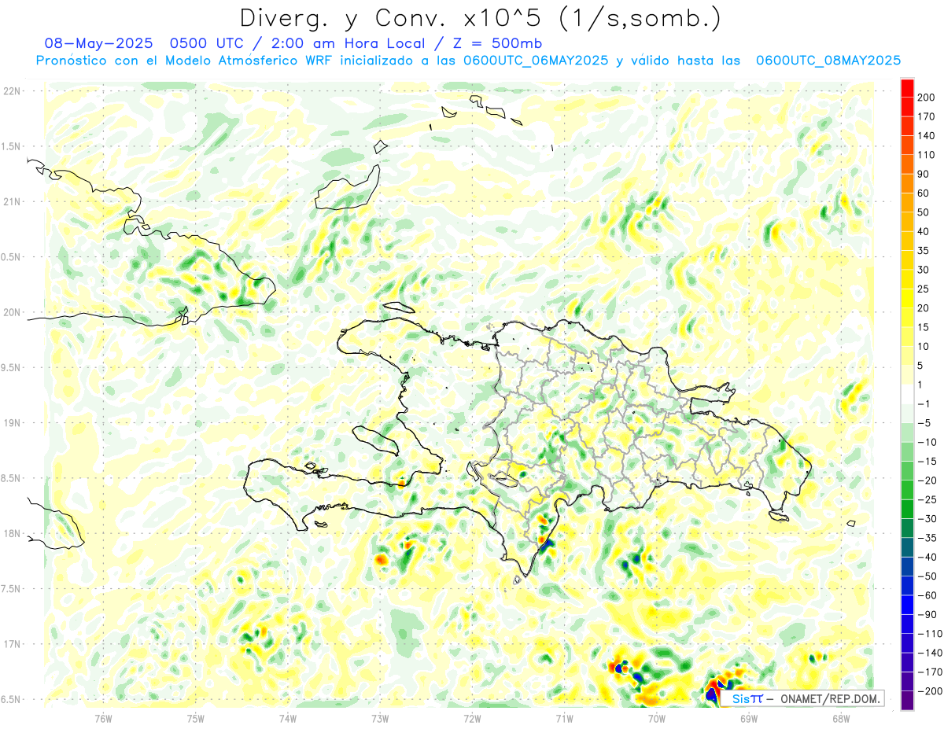Click the colorbar value '110'
This screenshot has width=944, height=729.
927,155
